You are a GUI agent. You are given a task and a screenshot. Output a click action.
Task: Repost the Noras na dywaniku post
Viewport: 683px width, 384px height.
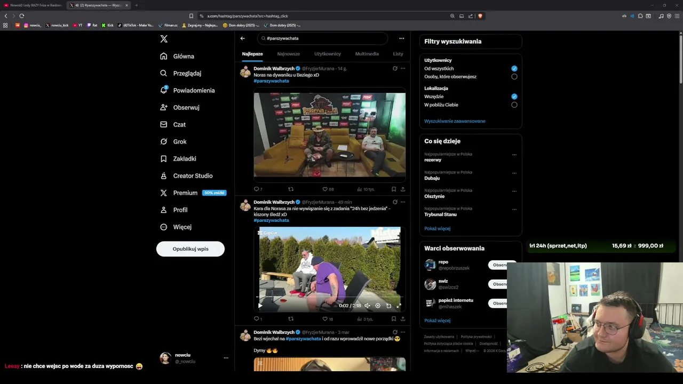pos(291,189)
